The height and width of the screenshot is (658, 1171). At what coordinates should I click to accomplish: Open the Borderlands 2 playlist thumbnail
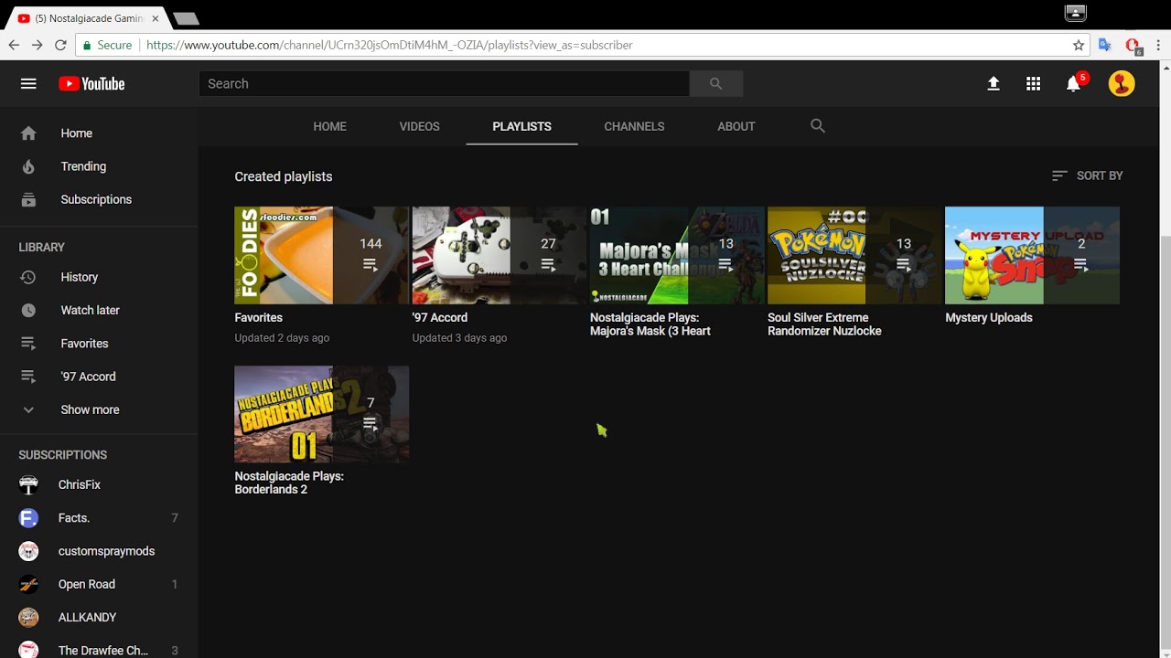click(x=321, y=414)
